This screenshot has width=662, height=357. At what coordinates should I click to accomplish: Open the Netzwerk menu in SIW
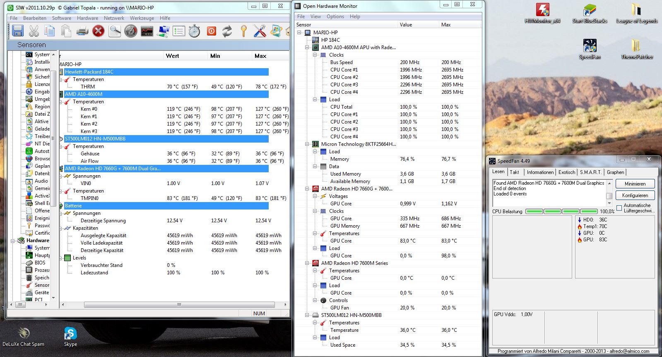(x=114, y=18)
